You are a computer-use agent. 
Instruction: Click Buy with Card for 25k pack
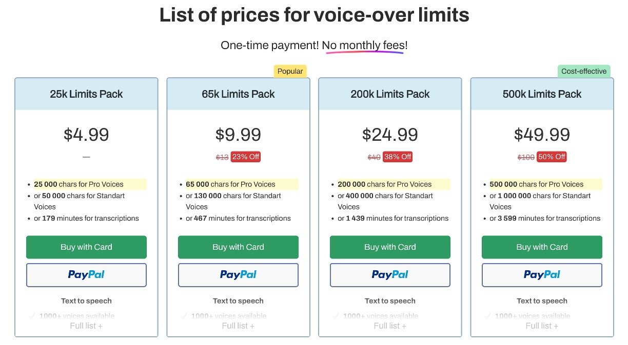point(86,247)
